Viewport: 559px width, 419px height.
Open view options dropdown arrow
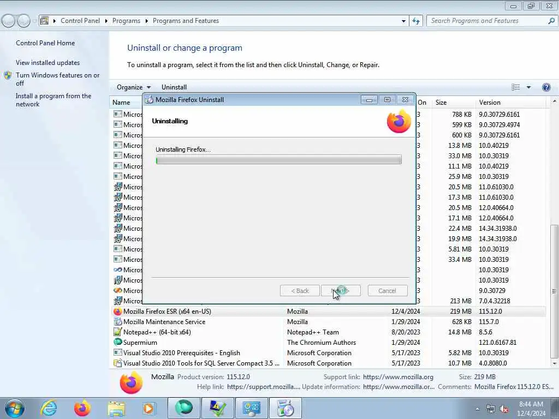(528, 87)
